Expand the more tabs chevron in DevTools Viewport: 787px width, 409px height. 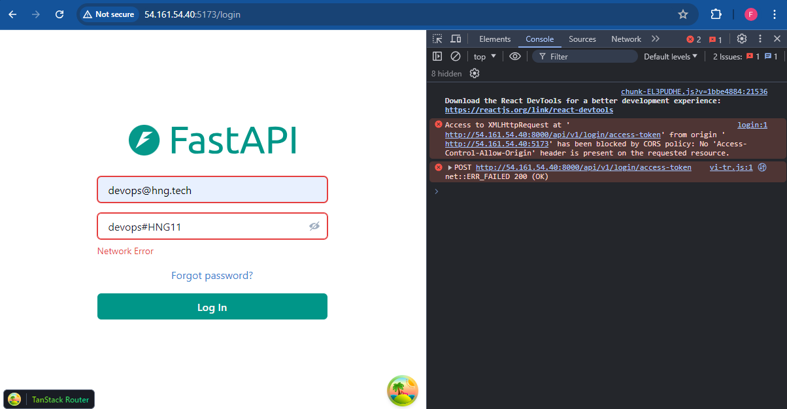coord(655,39)
